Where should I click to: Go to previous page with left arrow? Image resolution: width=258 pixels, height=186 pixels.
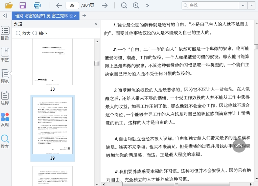coord(59,5)
